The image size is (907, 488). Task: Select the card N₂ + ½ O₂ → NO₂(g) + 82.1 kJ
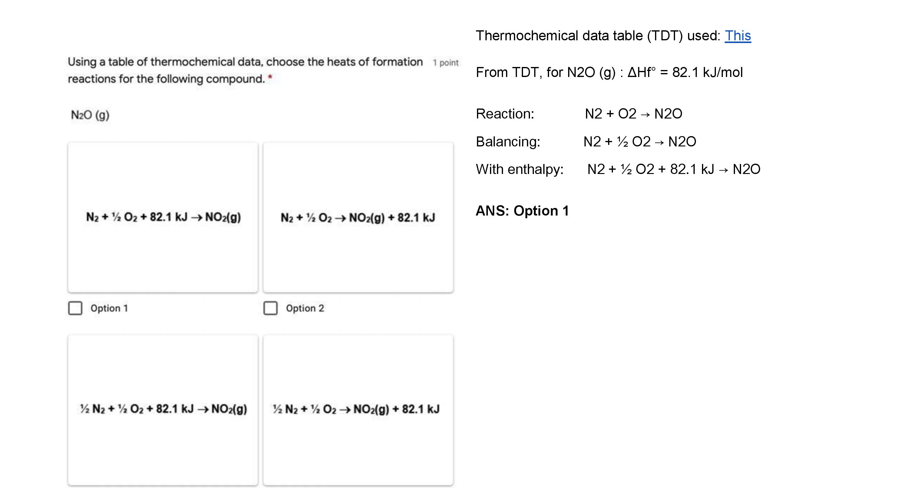(x=358, y=217)
